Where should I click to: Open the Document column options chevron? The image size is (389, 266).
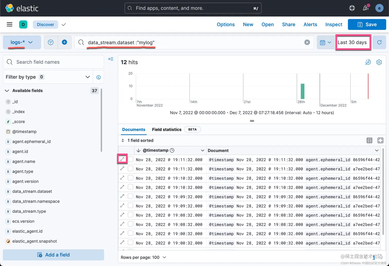[377, 150]
